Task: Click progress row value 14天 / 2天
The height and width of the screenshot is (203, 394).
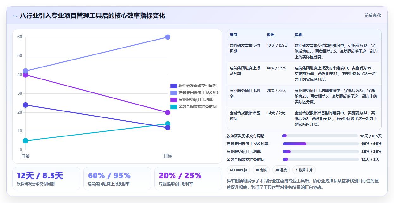Action: click(x=370, y=160)
